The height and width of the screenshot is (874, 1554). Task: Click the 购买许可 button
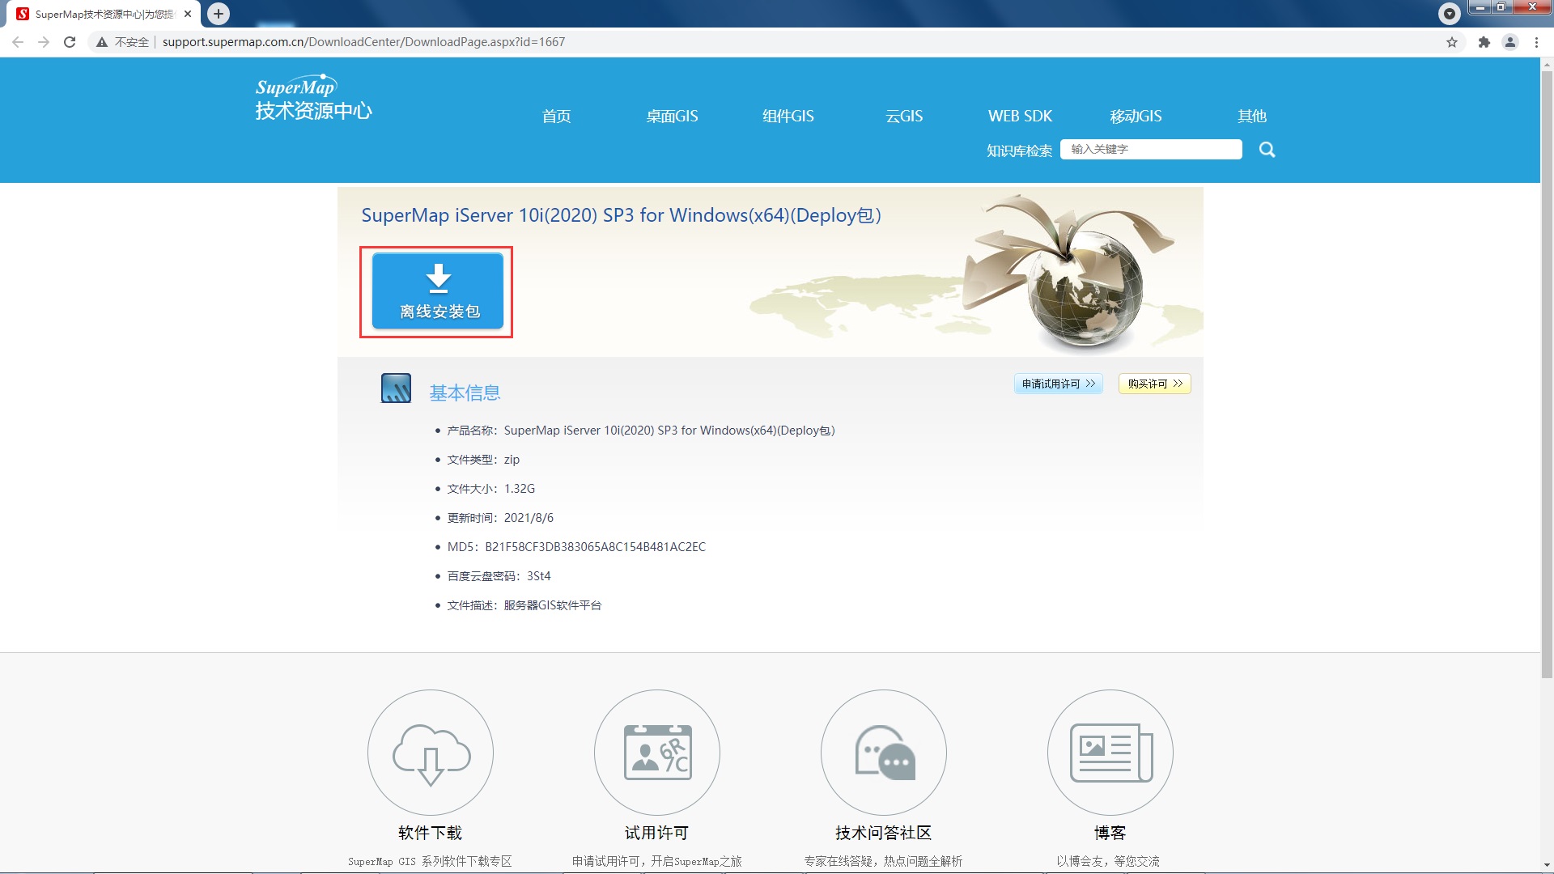coord(1154,384)
